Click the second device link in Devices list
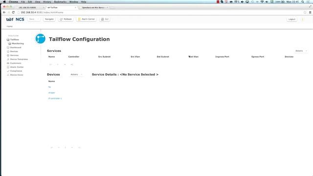This screenshot has height=176, width=313. click(x=51, y=93)
